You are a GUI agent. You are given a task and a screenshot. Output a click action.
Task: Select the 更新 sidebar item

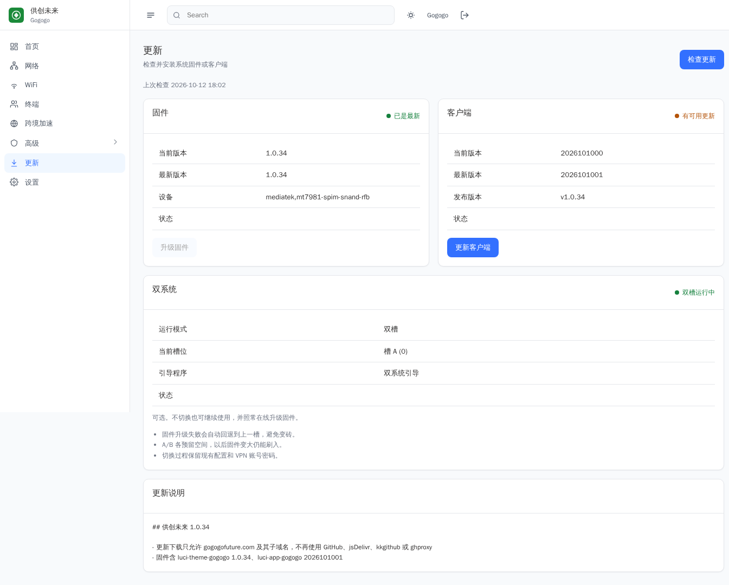tap(64, 163)
